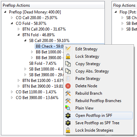Expand the CO Call 200.00 node

(12, 18)
